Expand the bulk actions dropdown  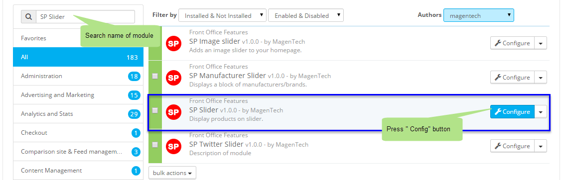click(x=172, y=173)
